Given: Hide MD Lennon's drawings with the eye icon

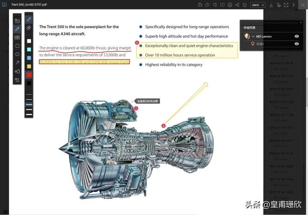Looking at the screenshot, I should [296, 36].
